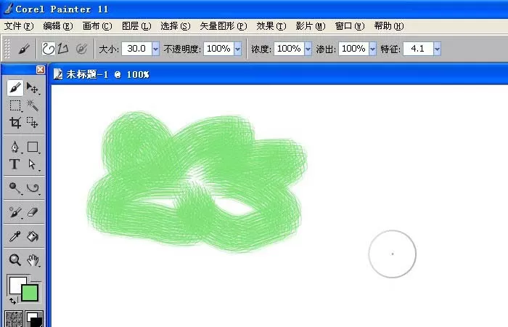
Task: Select the Cloner brush tool
Action: [15, 212]
